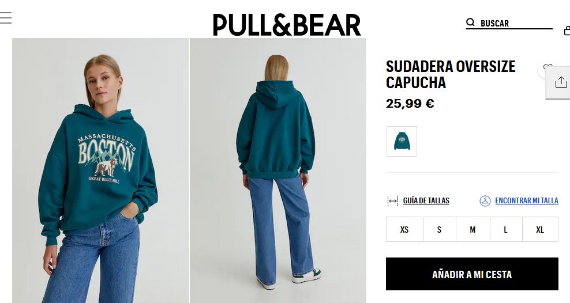
Task: Click the search magnifier icon
Action: click(x=470, y=22)
